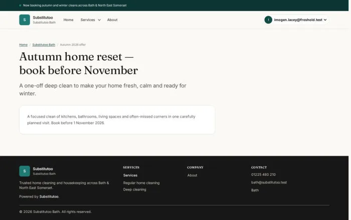Click the SERVICES footer column heading
This screenshot has width=351, height=220.
(x=131, y=168)
